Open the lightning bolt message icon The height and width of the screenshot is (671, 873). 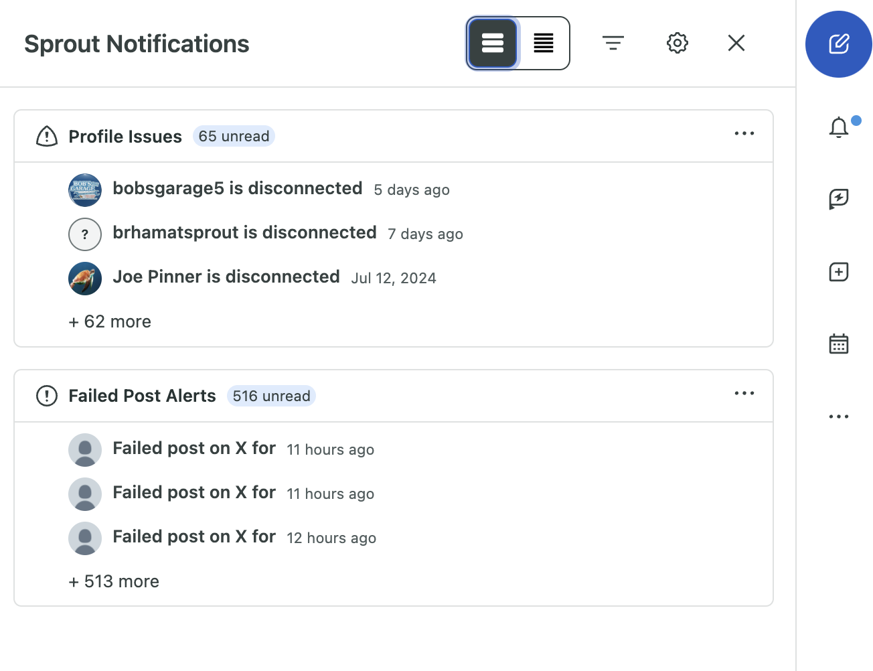coord(838,199)
